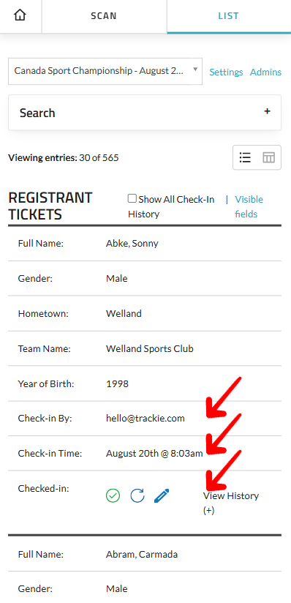Enable Show All Check-In History checkbox
This screenshot has height=603, width=291.
point(132,198)
